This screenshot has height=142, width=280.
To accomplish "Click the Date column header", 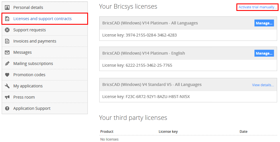I will 243,131.
